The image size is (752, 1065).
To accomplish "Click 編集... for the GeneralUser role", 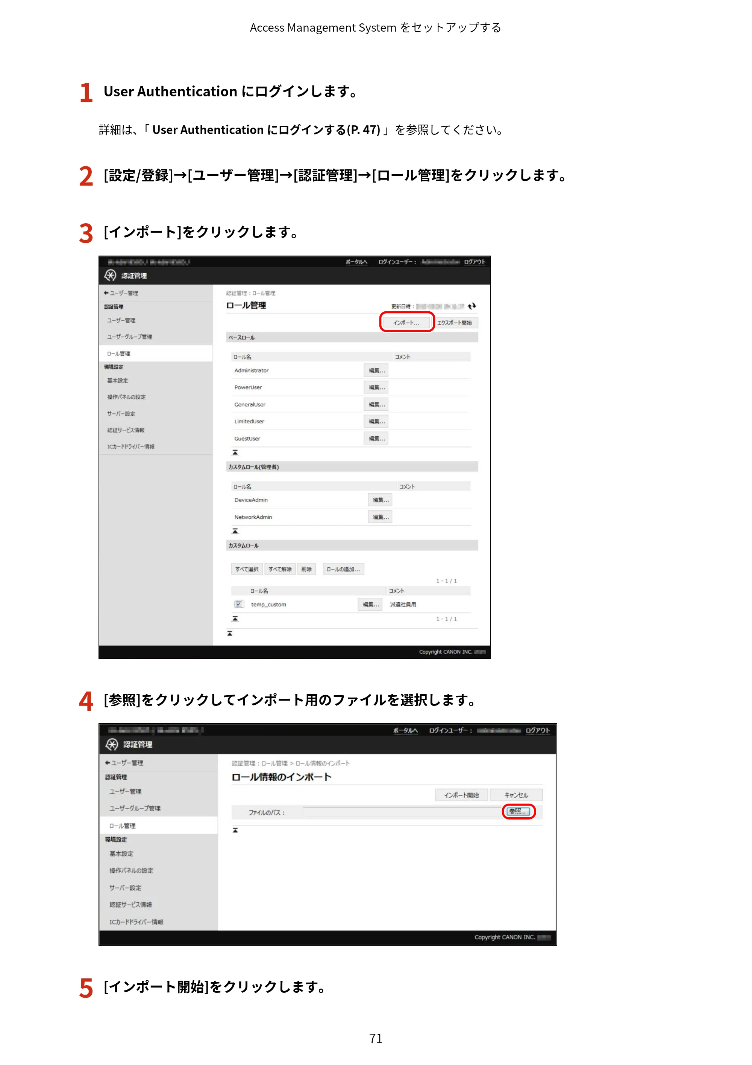I will (376, 404).
